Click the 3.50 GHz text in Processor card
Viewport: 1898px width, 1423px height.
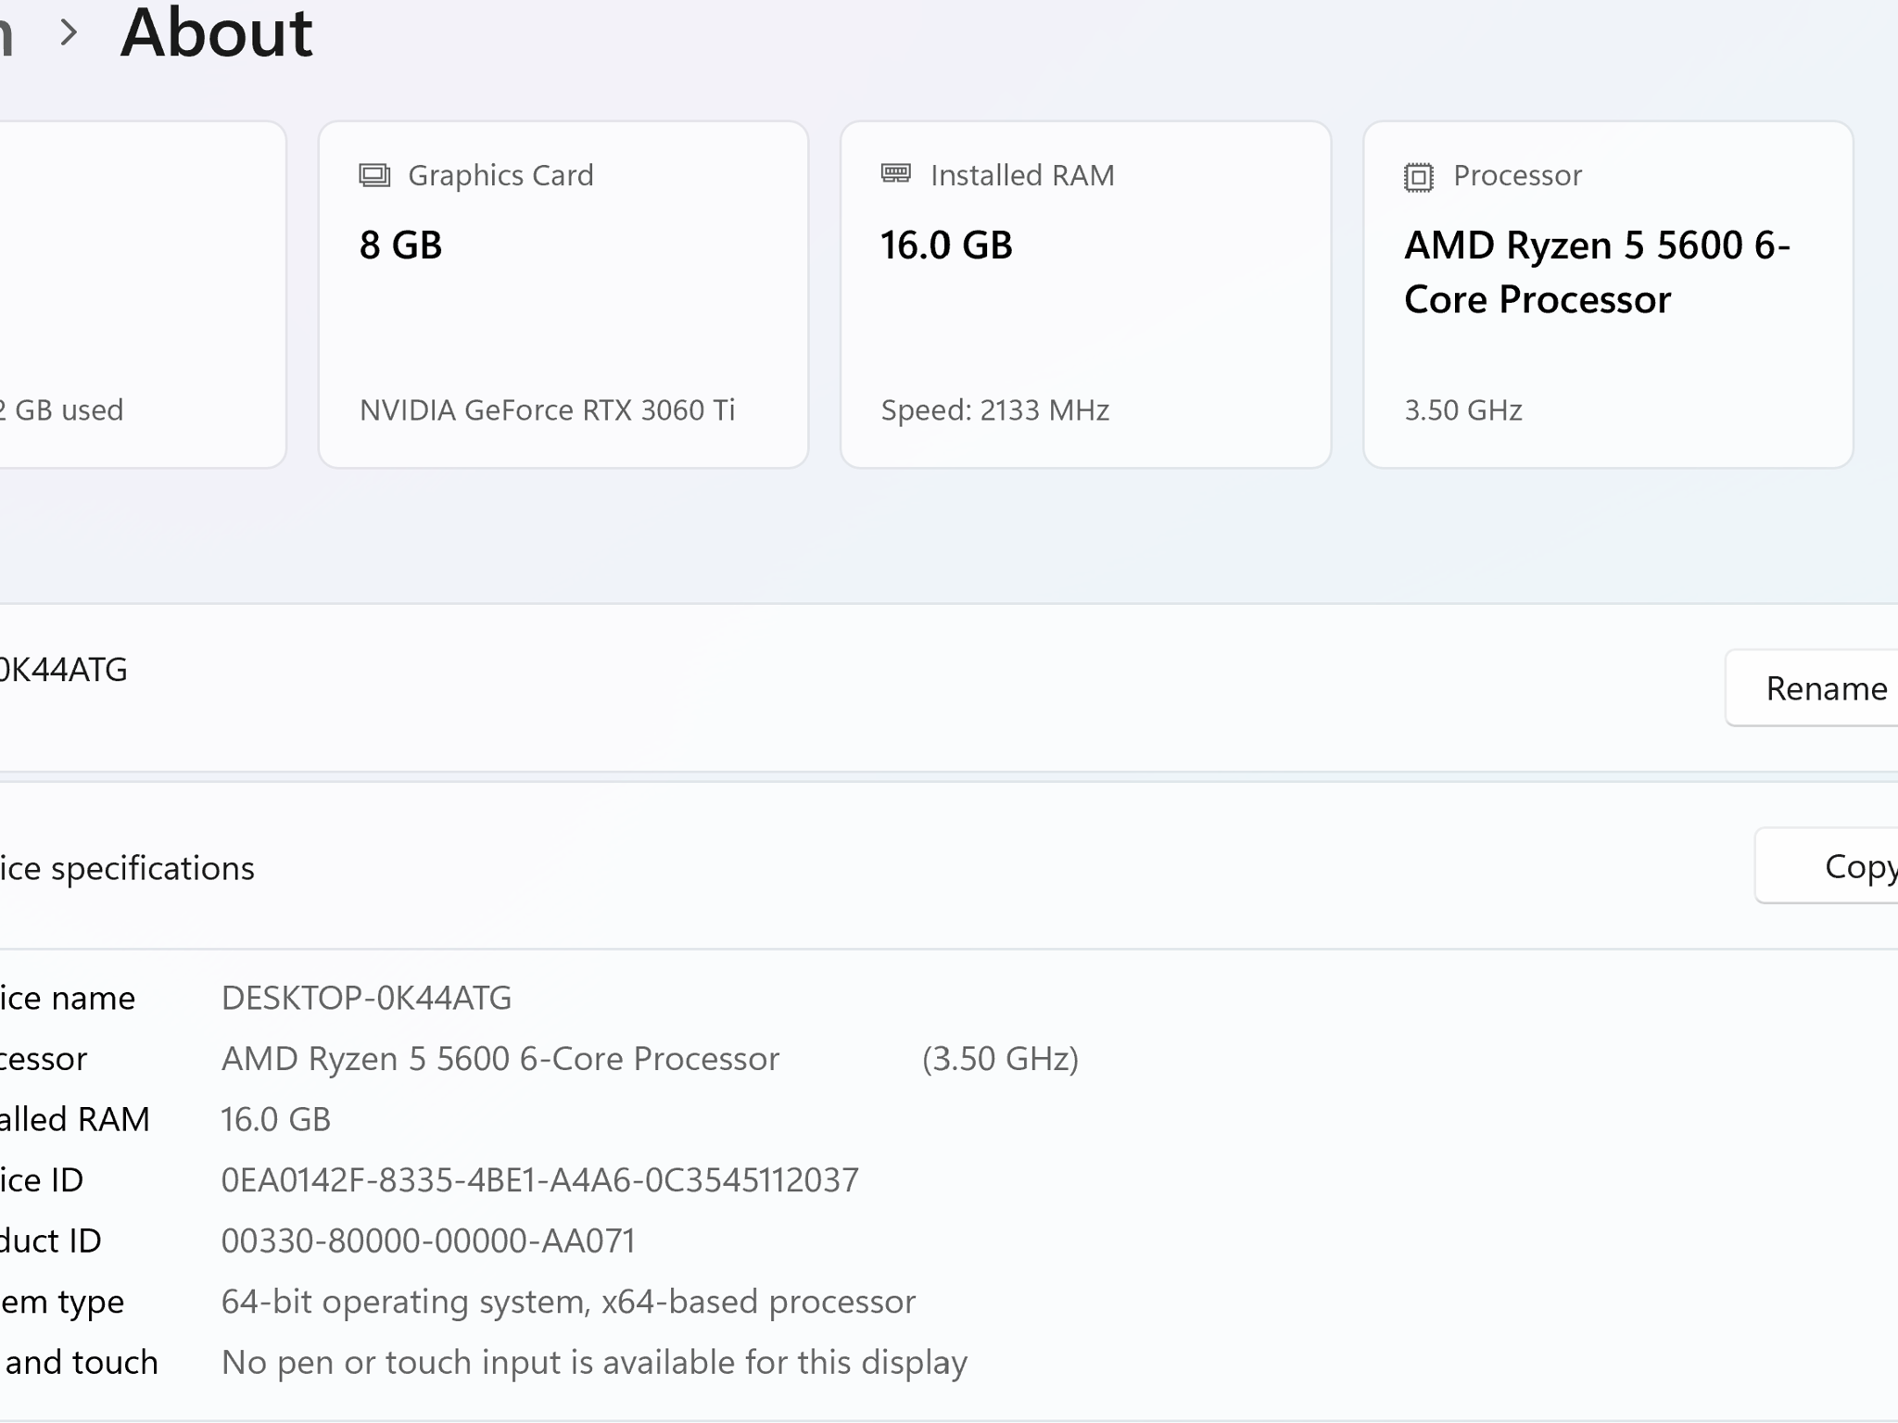(x=1463, y=409)
